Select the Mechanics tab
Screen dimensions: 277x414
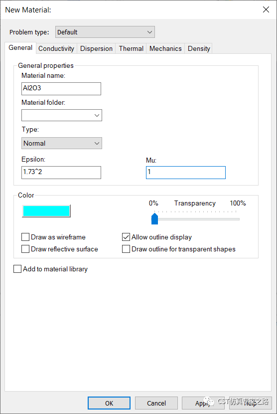tap(165, 48)
